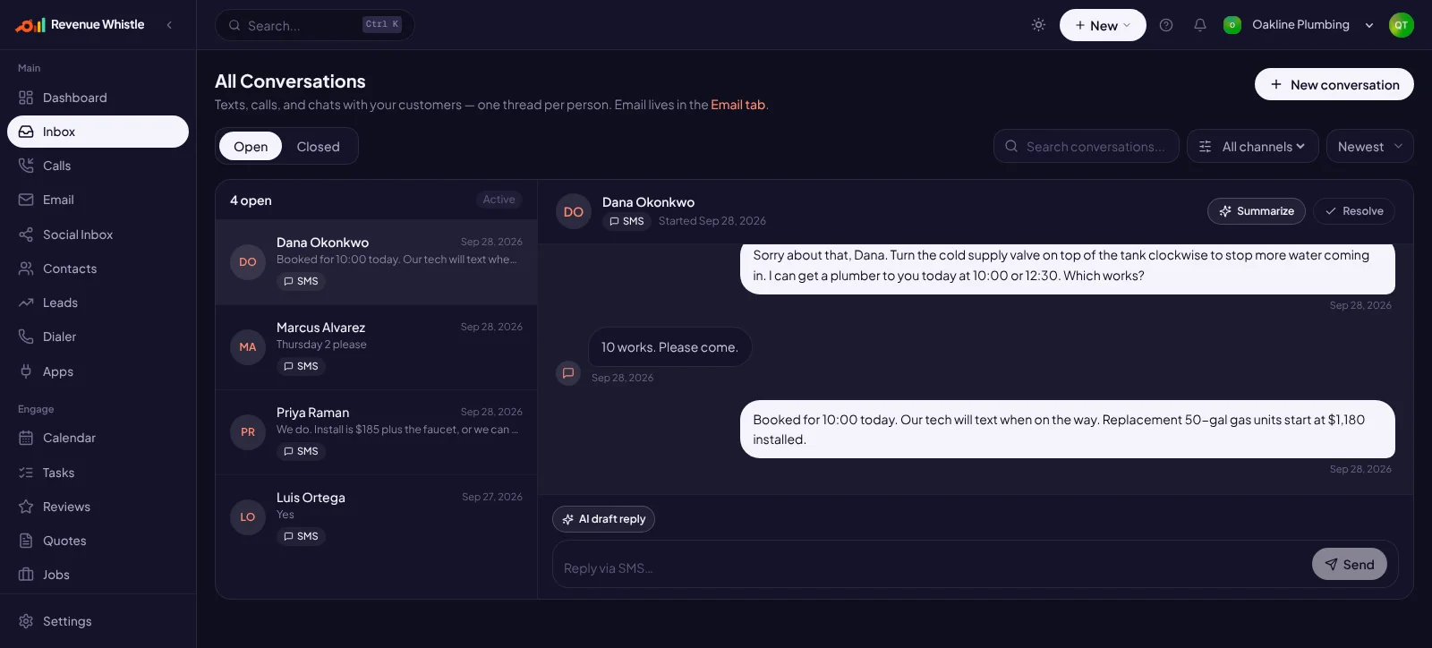
Task: Open Settings at the sidebar bottom
Action: (x=98, y=621)
